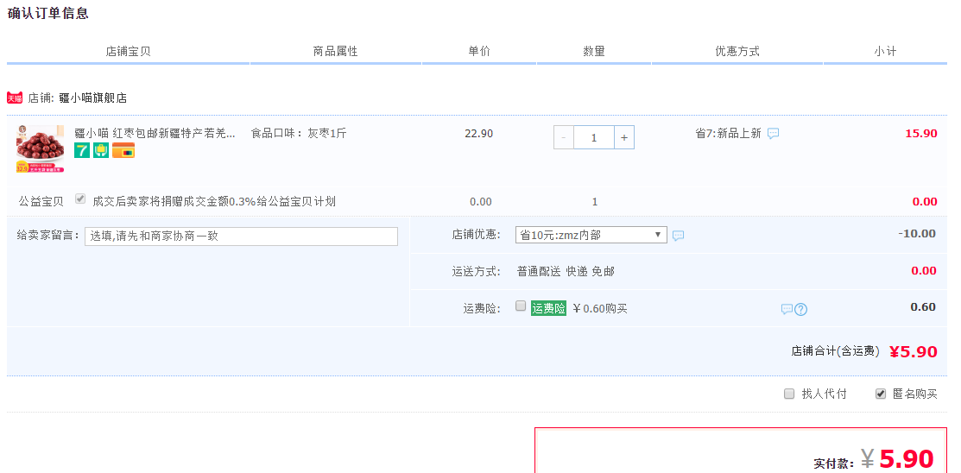Click the 实付款 amount 5.90

pos(907,459)
